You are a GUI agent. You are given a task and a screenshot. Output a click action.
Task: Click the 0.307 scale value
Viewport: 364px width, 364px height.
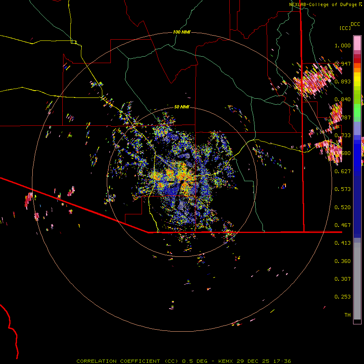click(x=343, y=279)
